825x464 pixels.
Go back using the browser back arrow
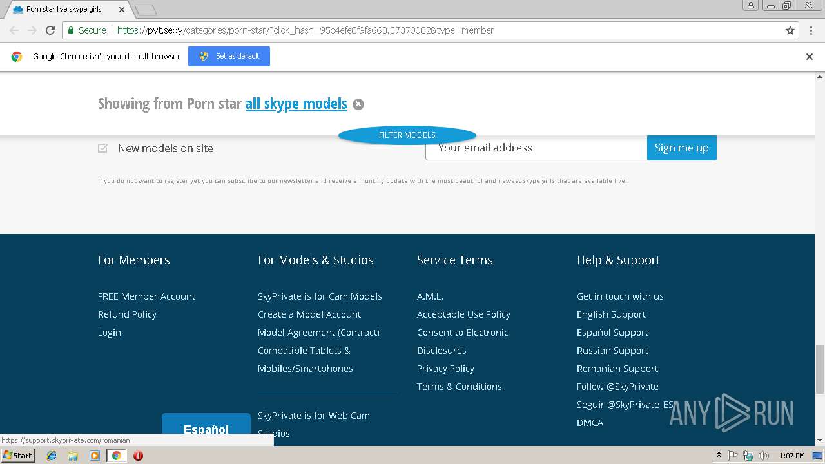coord(14,30)
